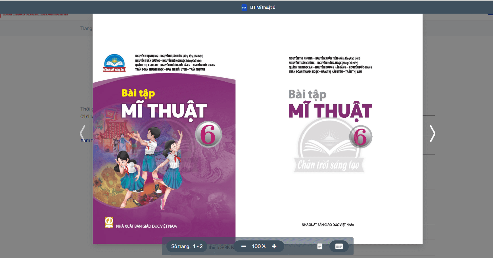493x258 pixels.
Task: Go to next page with right arrow
Action: (433, 134)
